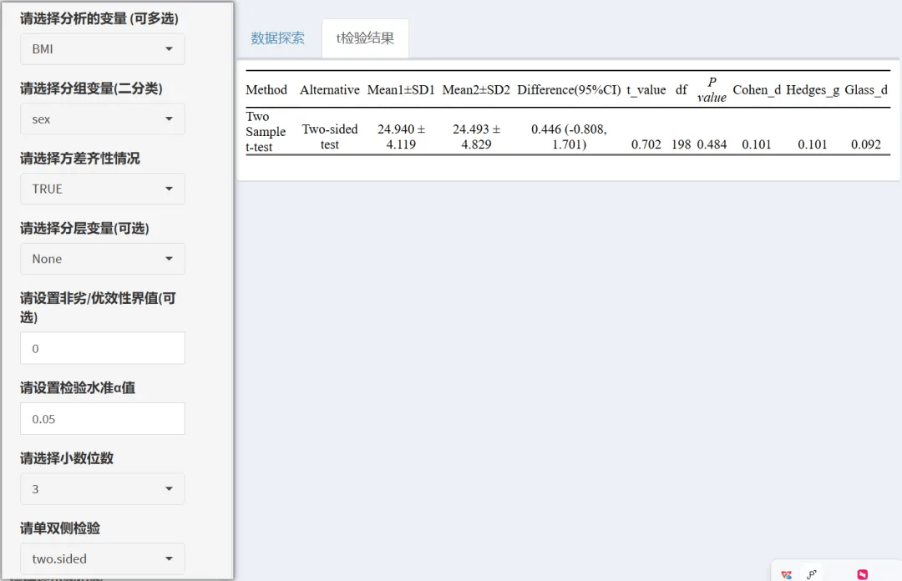Screen dimensions: 902x581
Task: Open the stratification variable None dropdown
Action: coord(102,259)
